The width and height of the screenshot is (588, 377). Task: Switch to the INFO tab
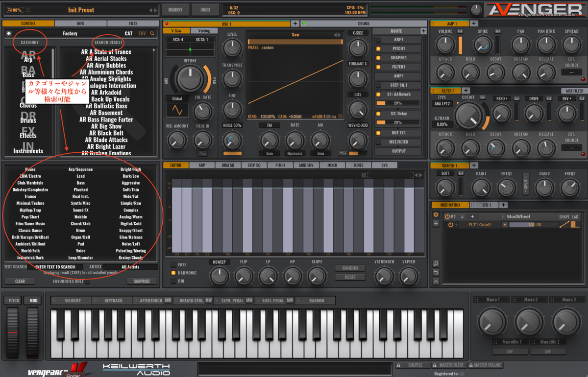80,24
